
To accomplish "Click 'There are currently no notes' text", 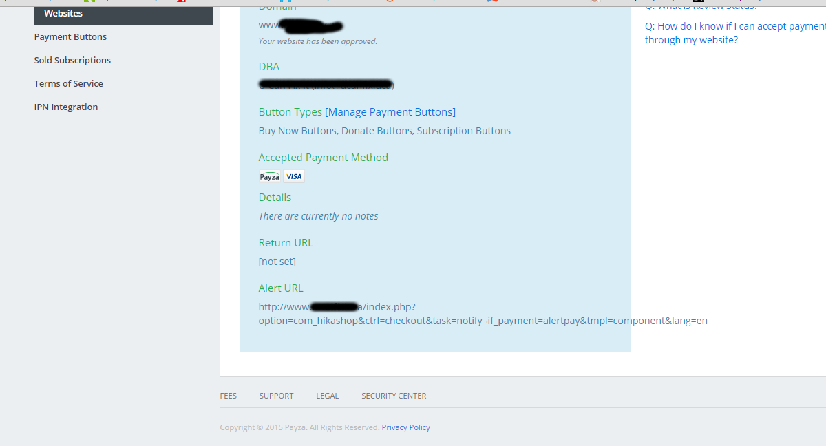I will 319,216.
